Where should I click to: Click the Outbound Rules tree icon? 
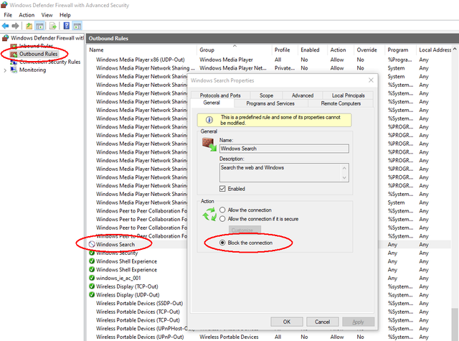point(14,54)
